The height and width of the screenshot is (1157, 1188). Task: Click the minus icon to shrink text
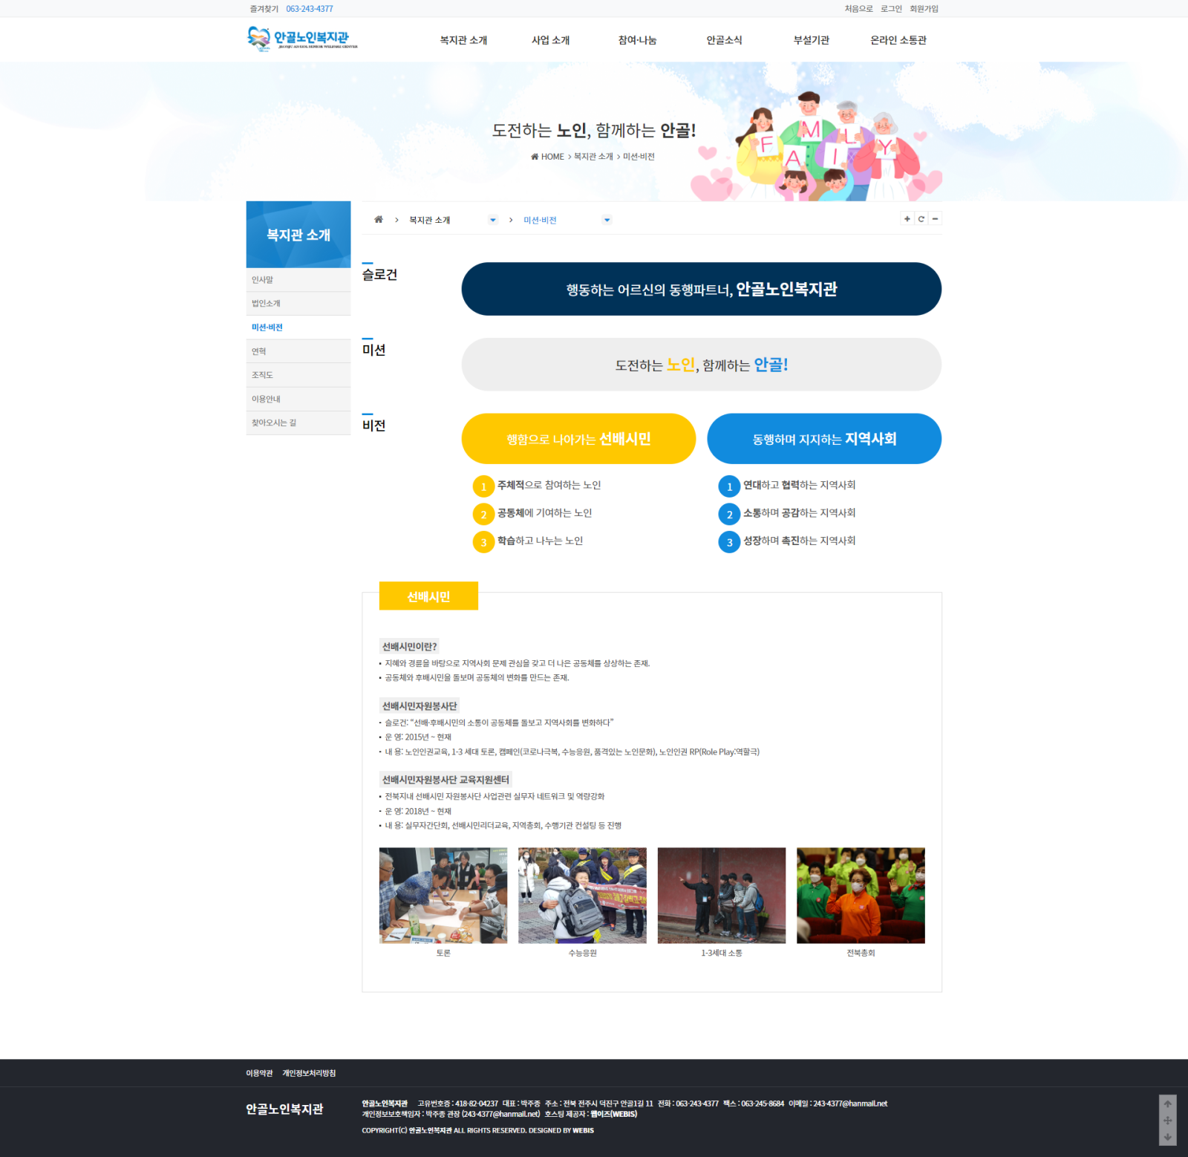click(x=936, y=218)
